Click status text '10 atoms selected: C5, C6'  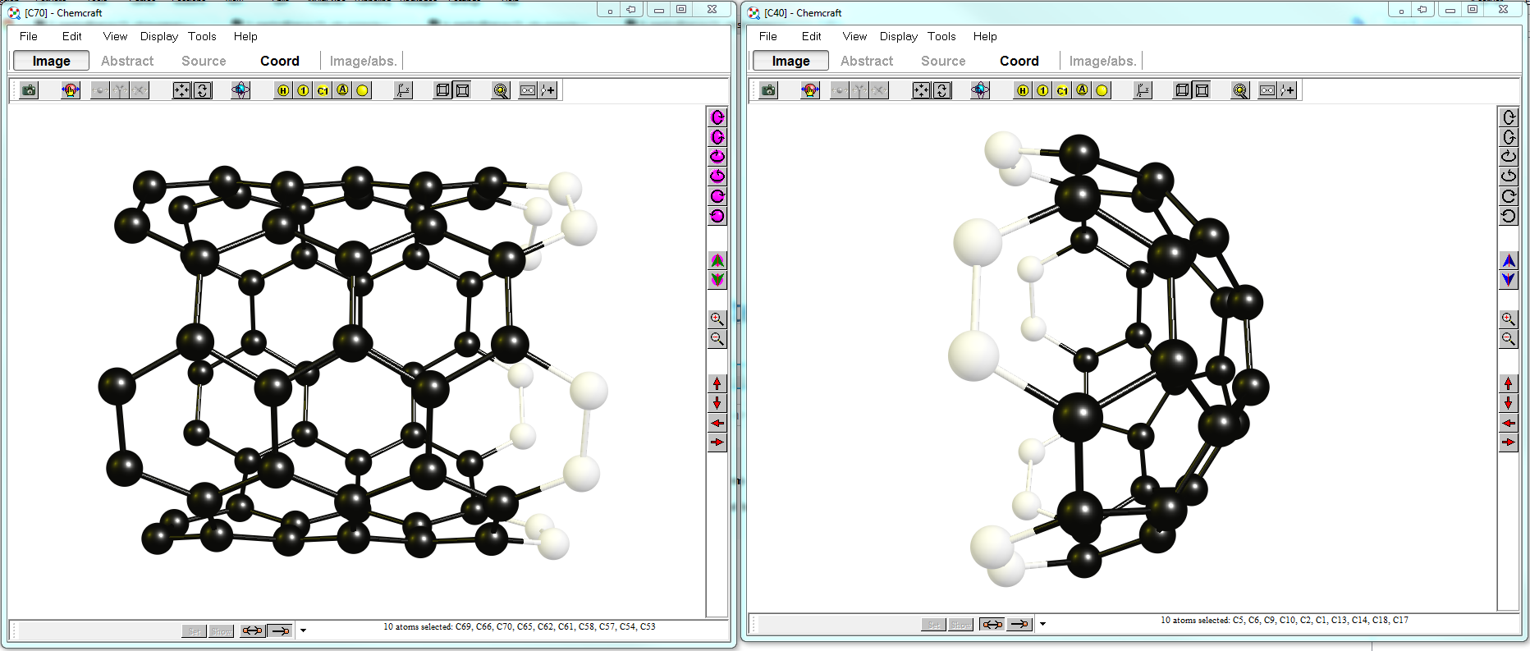[x=1284, y=620]
